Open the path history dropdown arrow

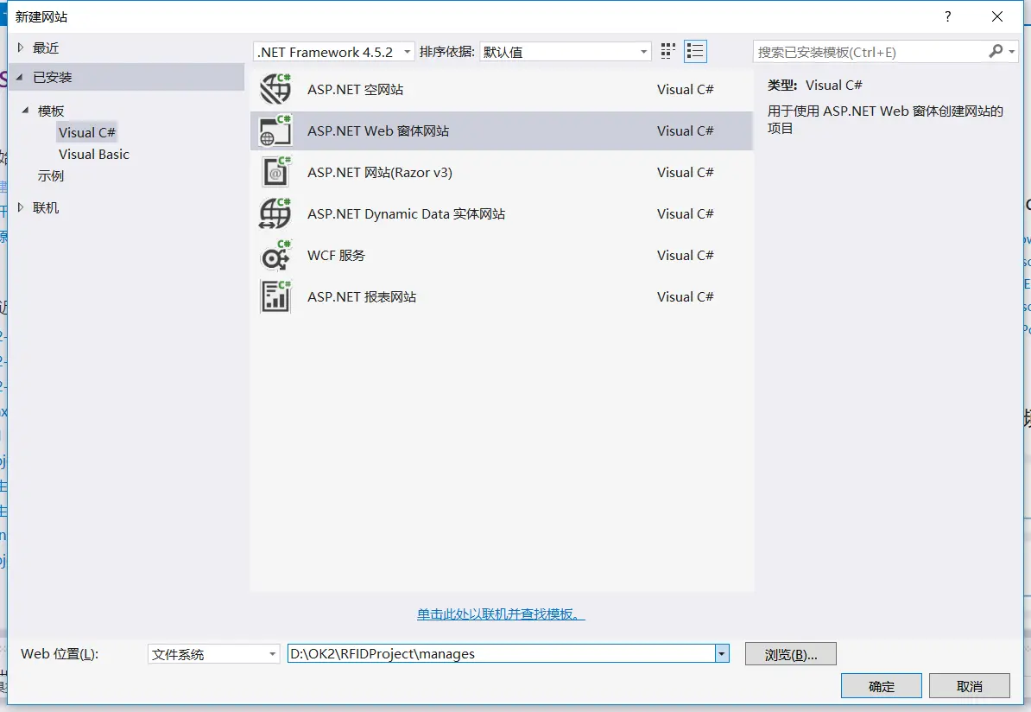[x=722, y=653]
